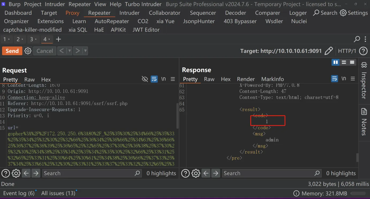Click the pencil icon to edit target
370x199 pixels.
click(329, 51)
